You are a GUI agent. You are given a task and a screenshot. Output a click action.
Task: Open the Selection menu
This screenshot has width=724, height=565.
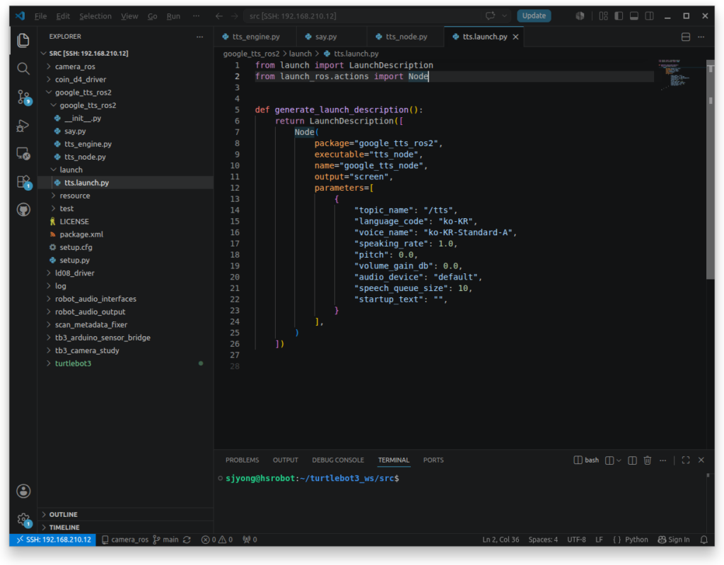[95, 16]
